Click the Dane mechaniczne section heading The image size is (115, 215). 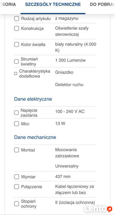coord(35,137)
